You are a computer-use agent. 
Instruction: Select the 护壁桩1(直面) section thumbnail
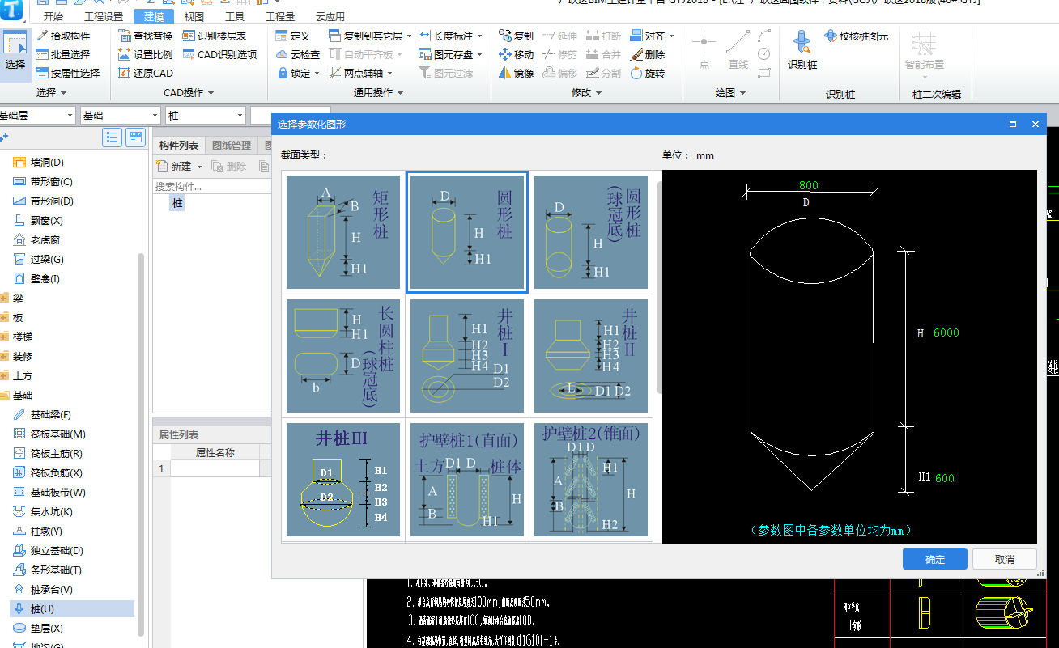(x=467, y=479)
